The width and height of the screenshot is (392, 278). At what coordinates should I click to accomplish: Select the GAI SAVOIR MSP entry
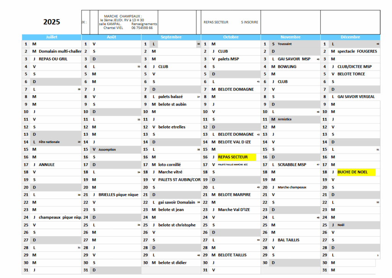pyautogui.click(x=294, y=59)
